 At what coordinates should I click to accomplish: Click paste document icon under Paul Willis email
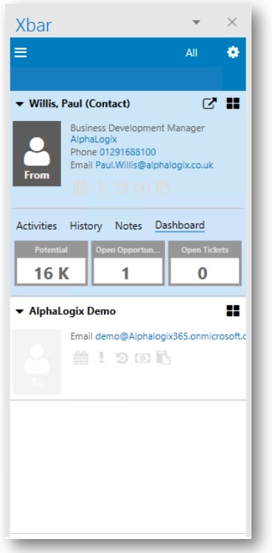(x=164, y=187)
